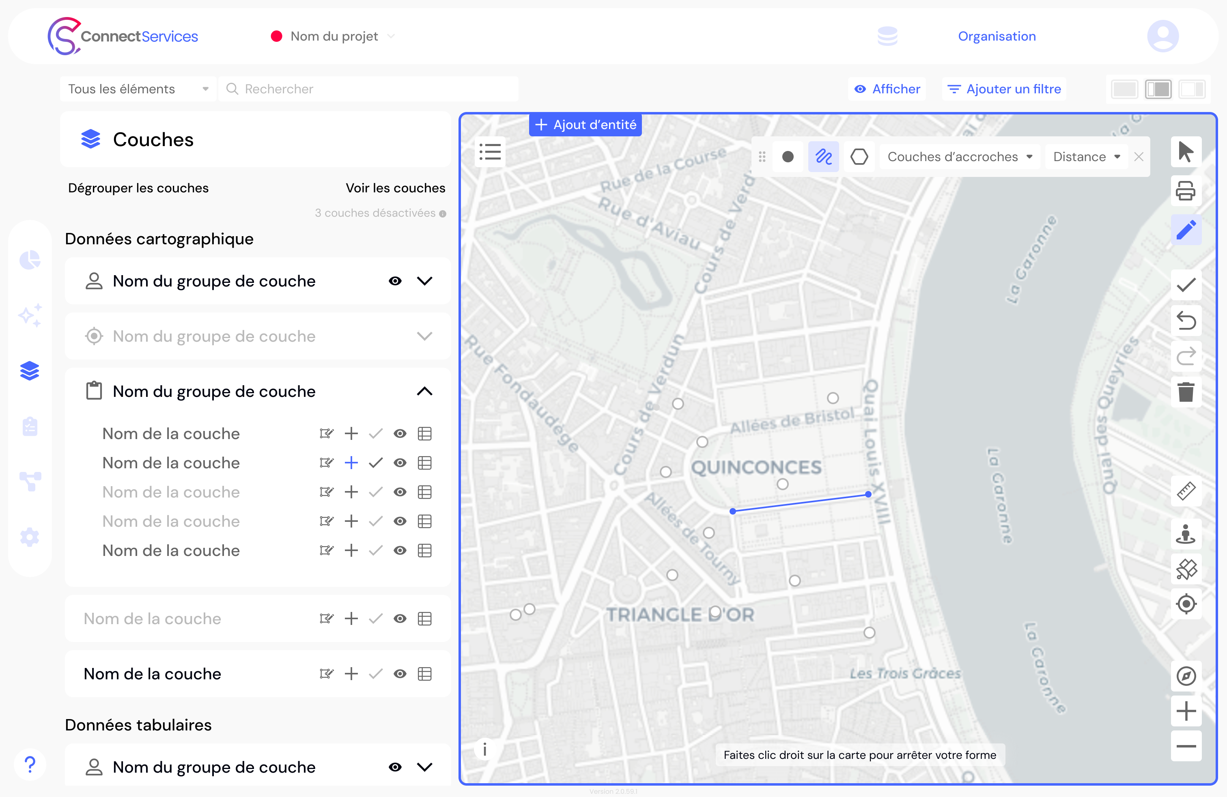Open the 'Distance' dropdown

pos(1085,156)
